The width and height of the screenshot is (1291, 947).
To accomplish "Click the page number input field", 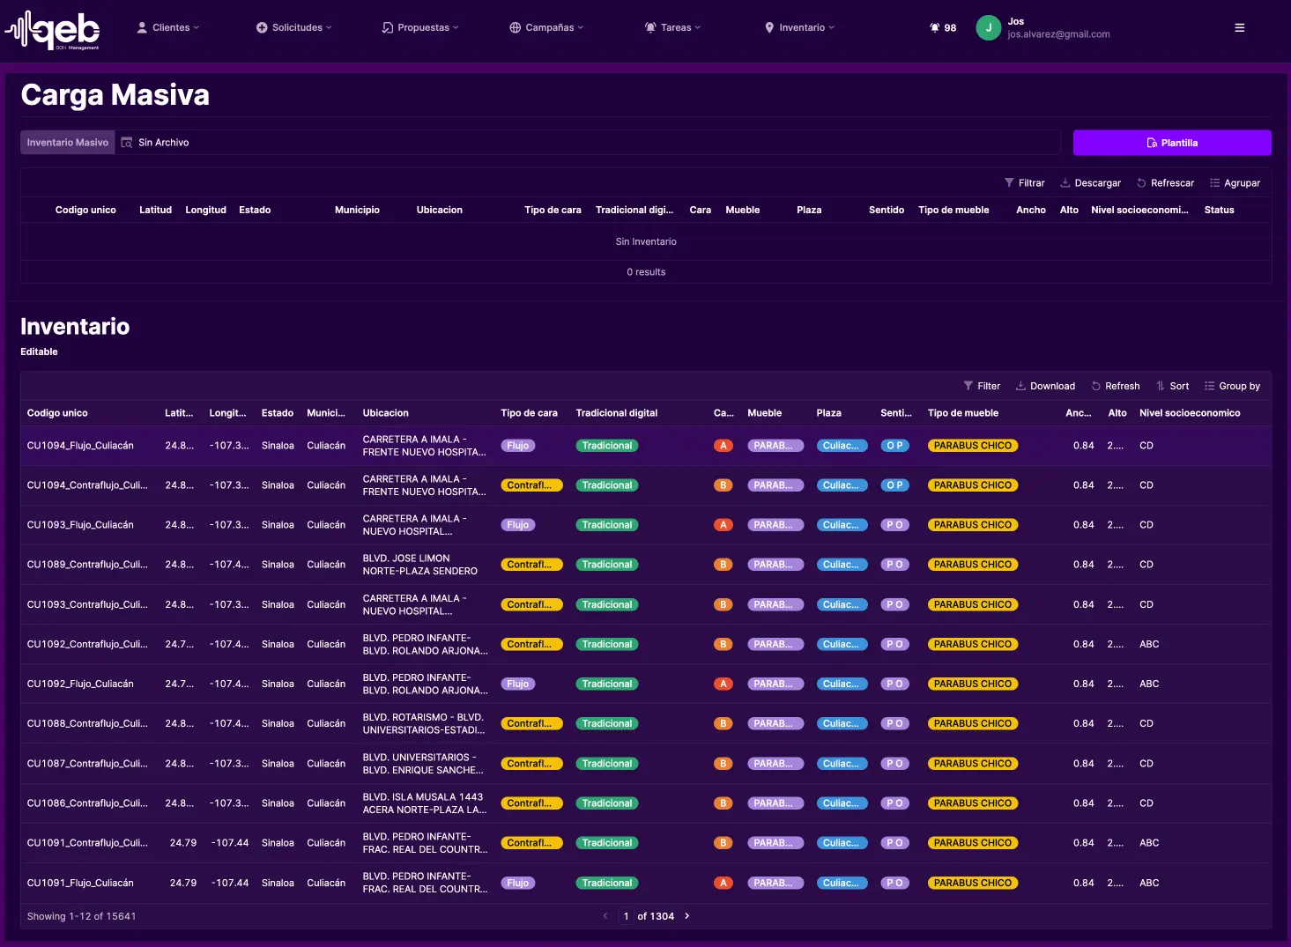I will (626, 916).
